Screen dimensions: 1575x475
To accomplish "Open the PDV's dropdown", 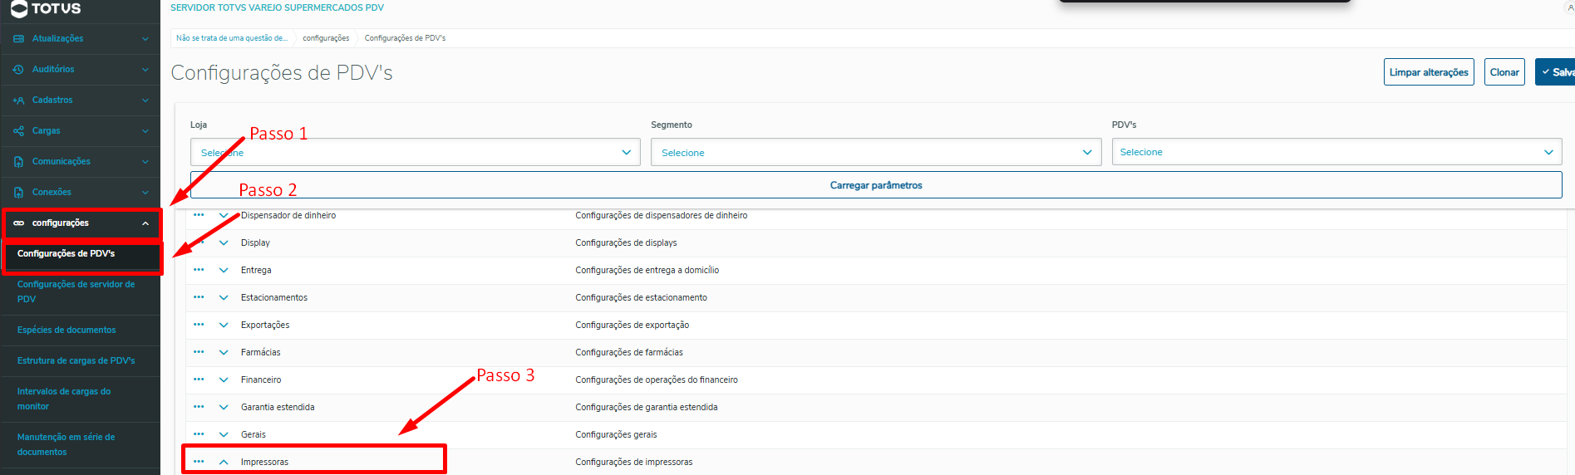I will pyautogui.click(x=1336, y=152).
